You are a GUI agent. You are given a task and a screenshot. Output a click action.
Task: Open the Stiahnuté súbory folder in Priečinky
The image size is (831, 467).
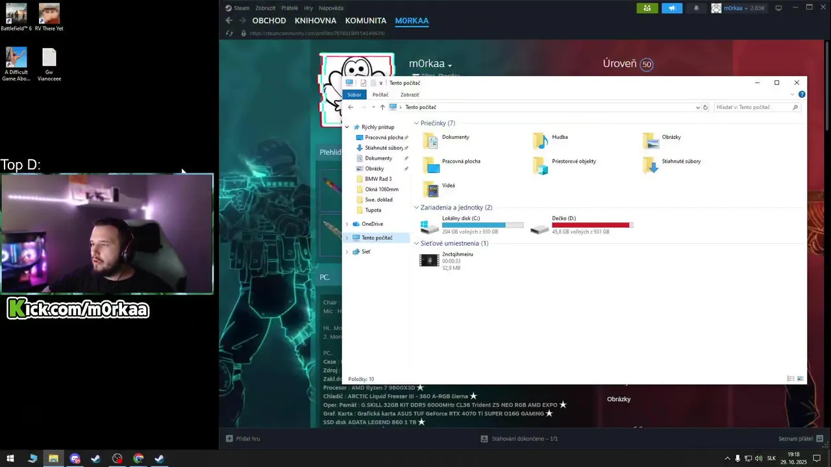672,163
